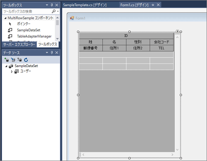This screenshot has height=161, width=207.
Task: Switch to SampleTemplate.cs [デザイン] tab
Action: click(85, 5)
